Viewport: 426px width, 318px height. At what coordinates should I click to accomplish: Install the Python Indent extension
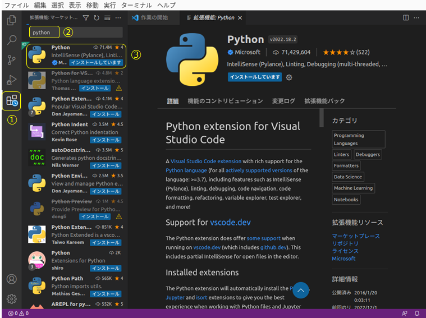click(x=106, y=139)
